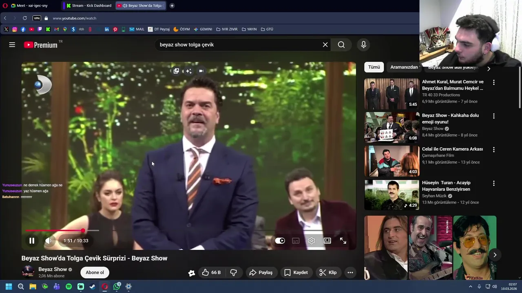Open the player settings gear
Screen dimensions: 522x293
(x=312, y=241)
